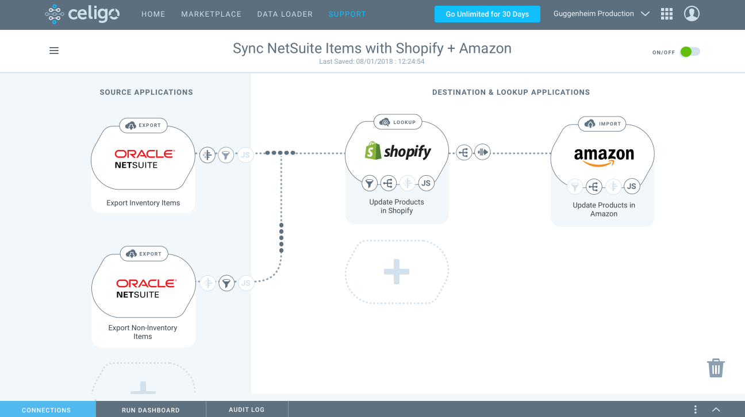
Task: Expand the bottom panel with the up chevron
Action: tap(716, 410)
